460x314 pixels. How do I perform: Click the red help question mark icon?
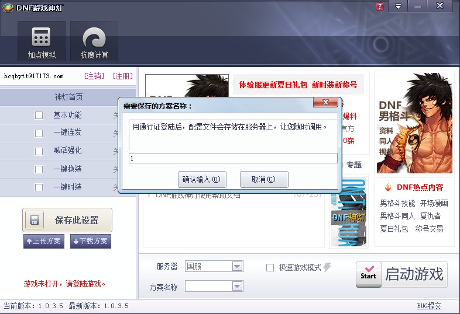pos(380,6)
